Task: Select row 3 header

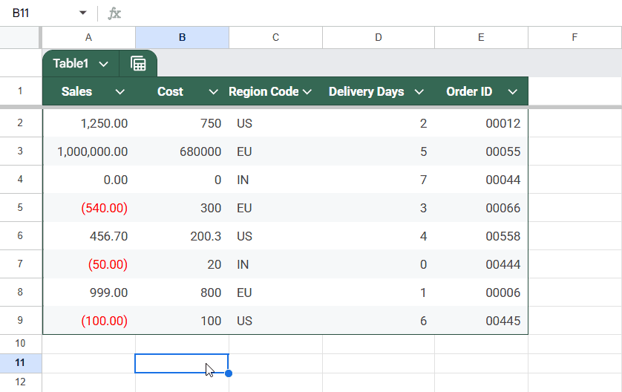Action: point(20,151)
